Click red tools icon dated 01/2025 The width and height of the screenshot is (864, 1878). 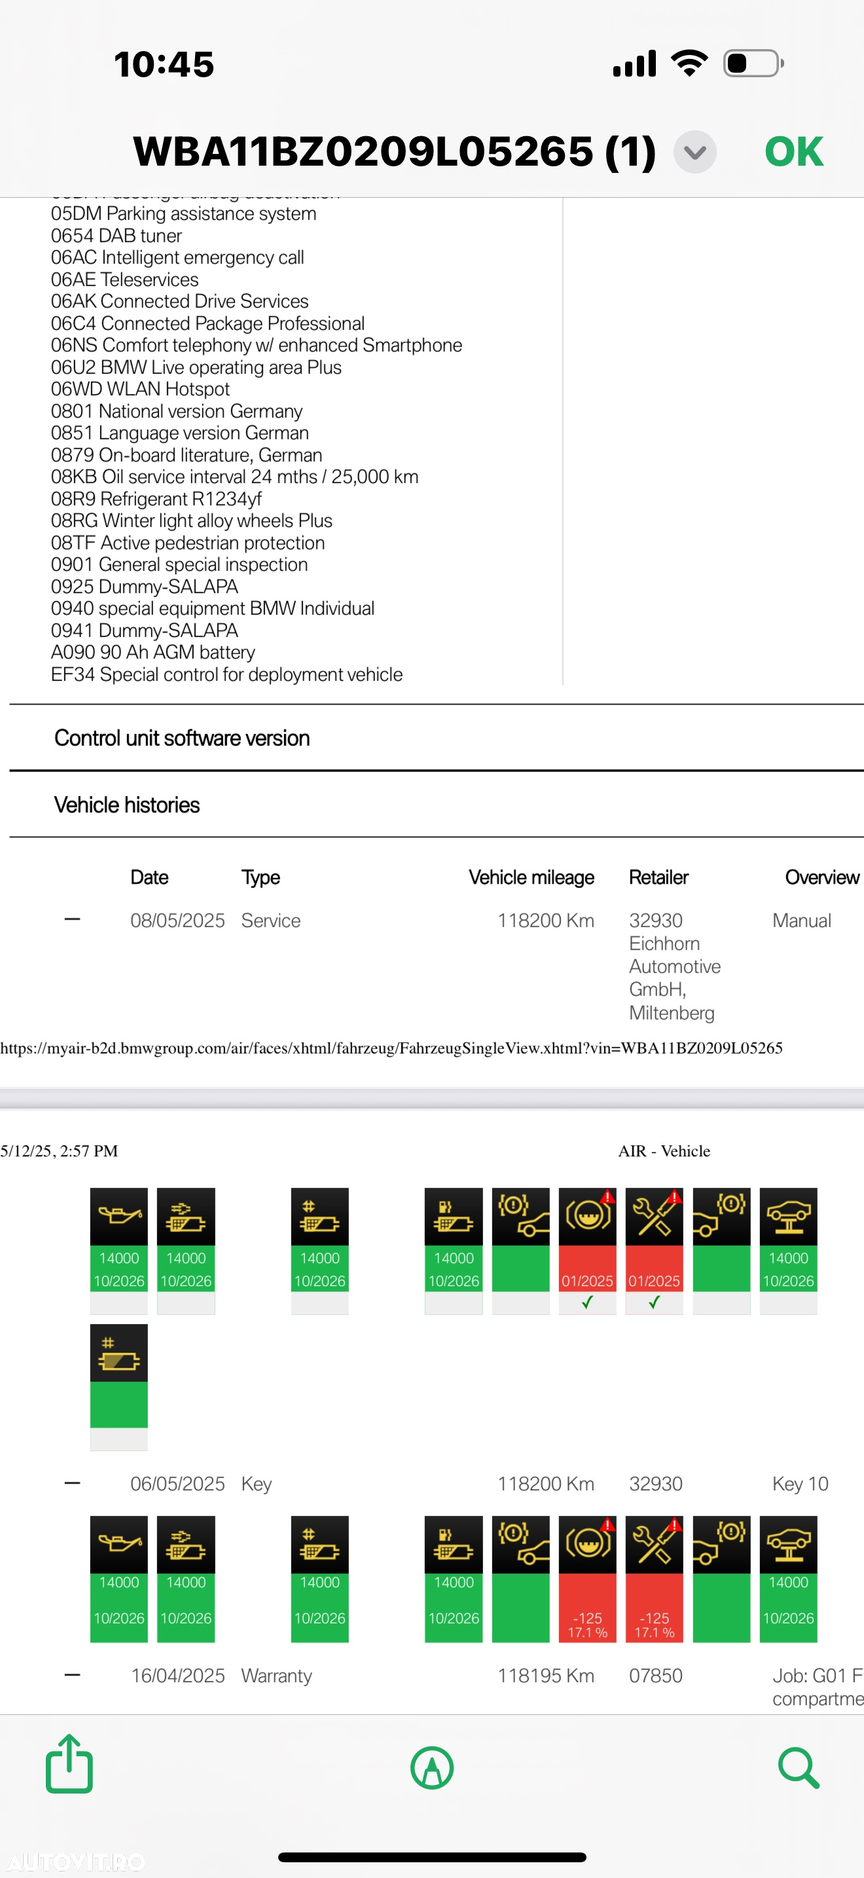coord(654,1250)
